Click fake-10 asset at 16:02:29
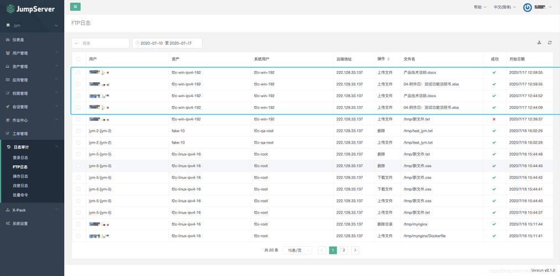This screenshot has width=560, height=276. [x=178, y=131]
